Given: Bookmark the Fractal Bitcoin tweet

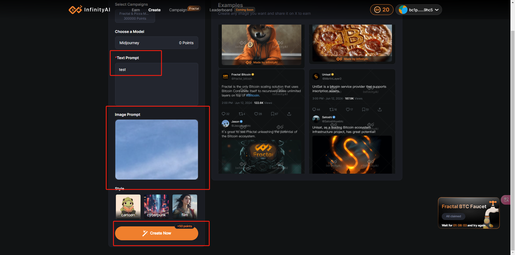Looking at the screenshot, I should [273, 114].
